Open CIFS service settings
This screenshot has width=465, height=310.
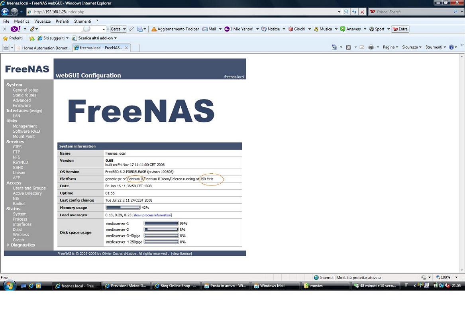tap(17, 147)
